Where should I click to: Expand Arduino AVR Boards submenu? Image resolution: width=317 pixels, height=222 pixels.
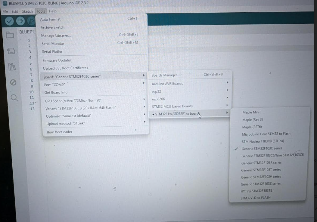[190, 83]
